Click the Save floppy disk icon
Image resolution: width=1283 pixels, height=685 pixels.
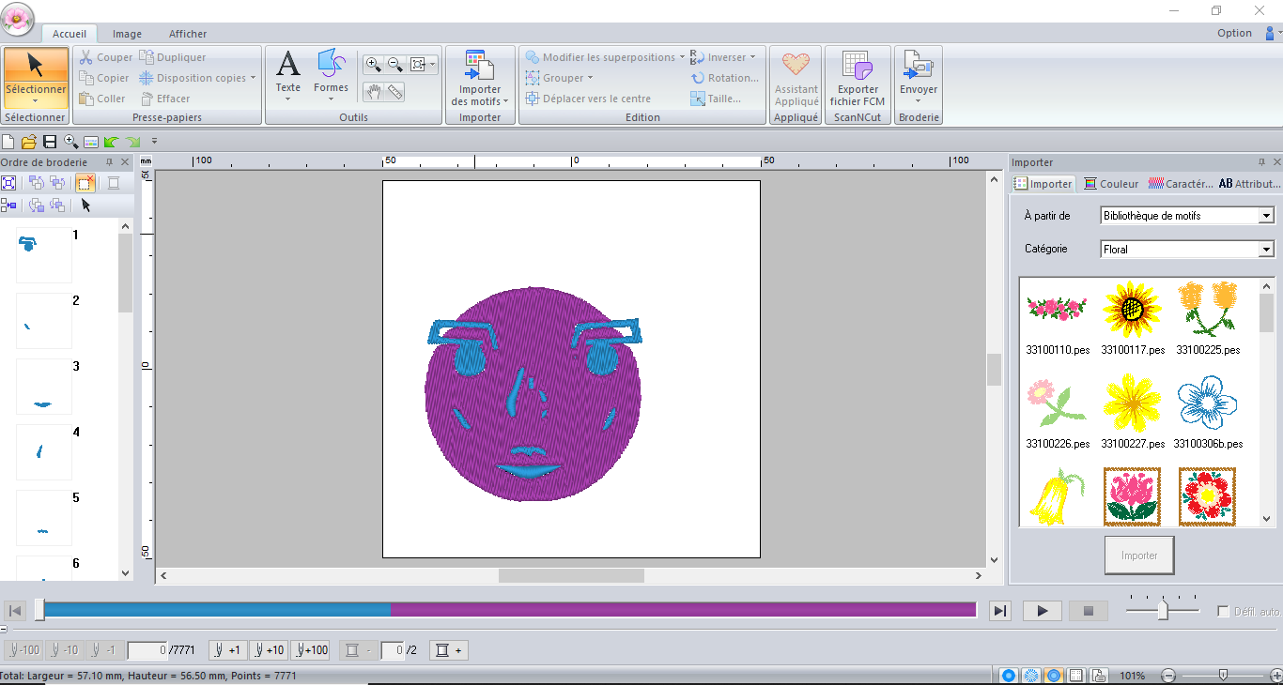(x=50, y=142)
